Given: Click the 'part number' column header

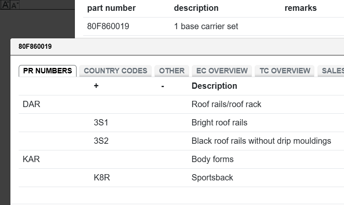Looking at the screenshot, I should coord(111,8).
